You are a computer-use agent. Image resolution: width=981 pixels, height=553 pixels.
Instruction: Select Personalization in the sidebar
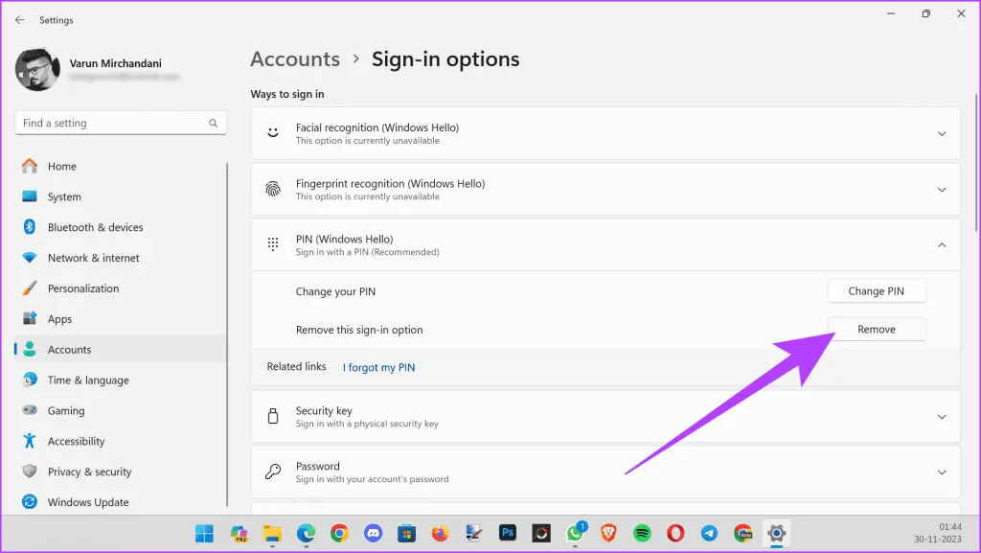coord(83,288)
